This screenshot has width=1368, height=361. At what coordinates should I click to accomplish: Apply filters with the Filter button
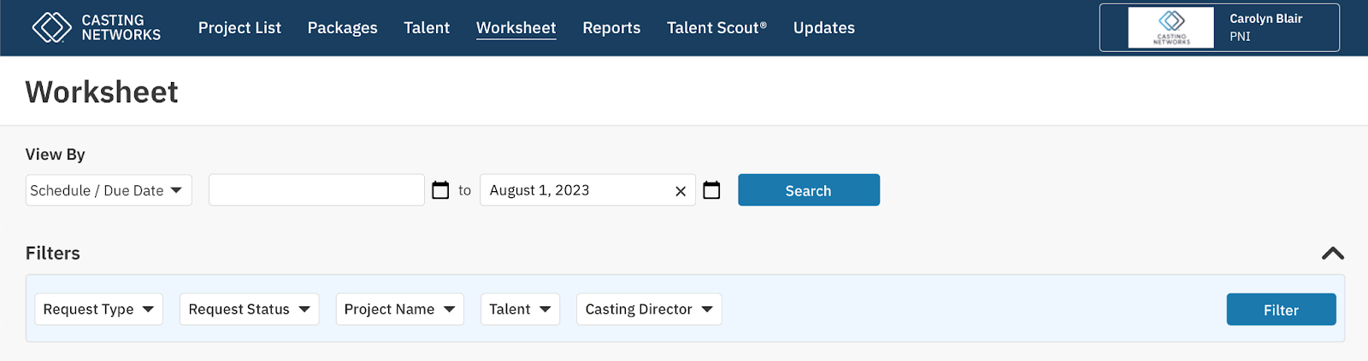(x=1281, y=310)
